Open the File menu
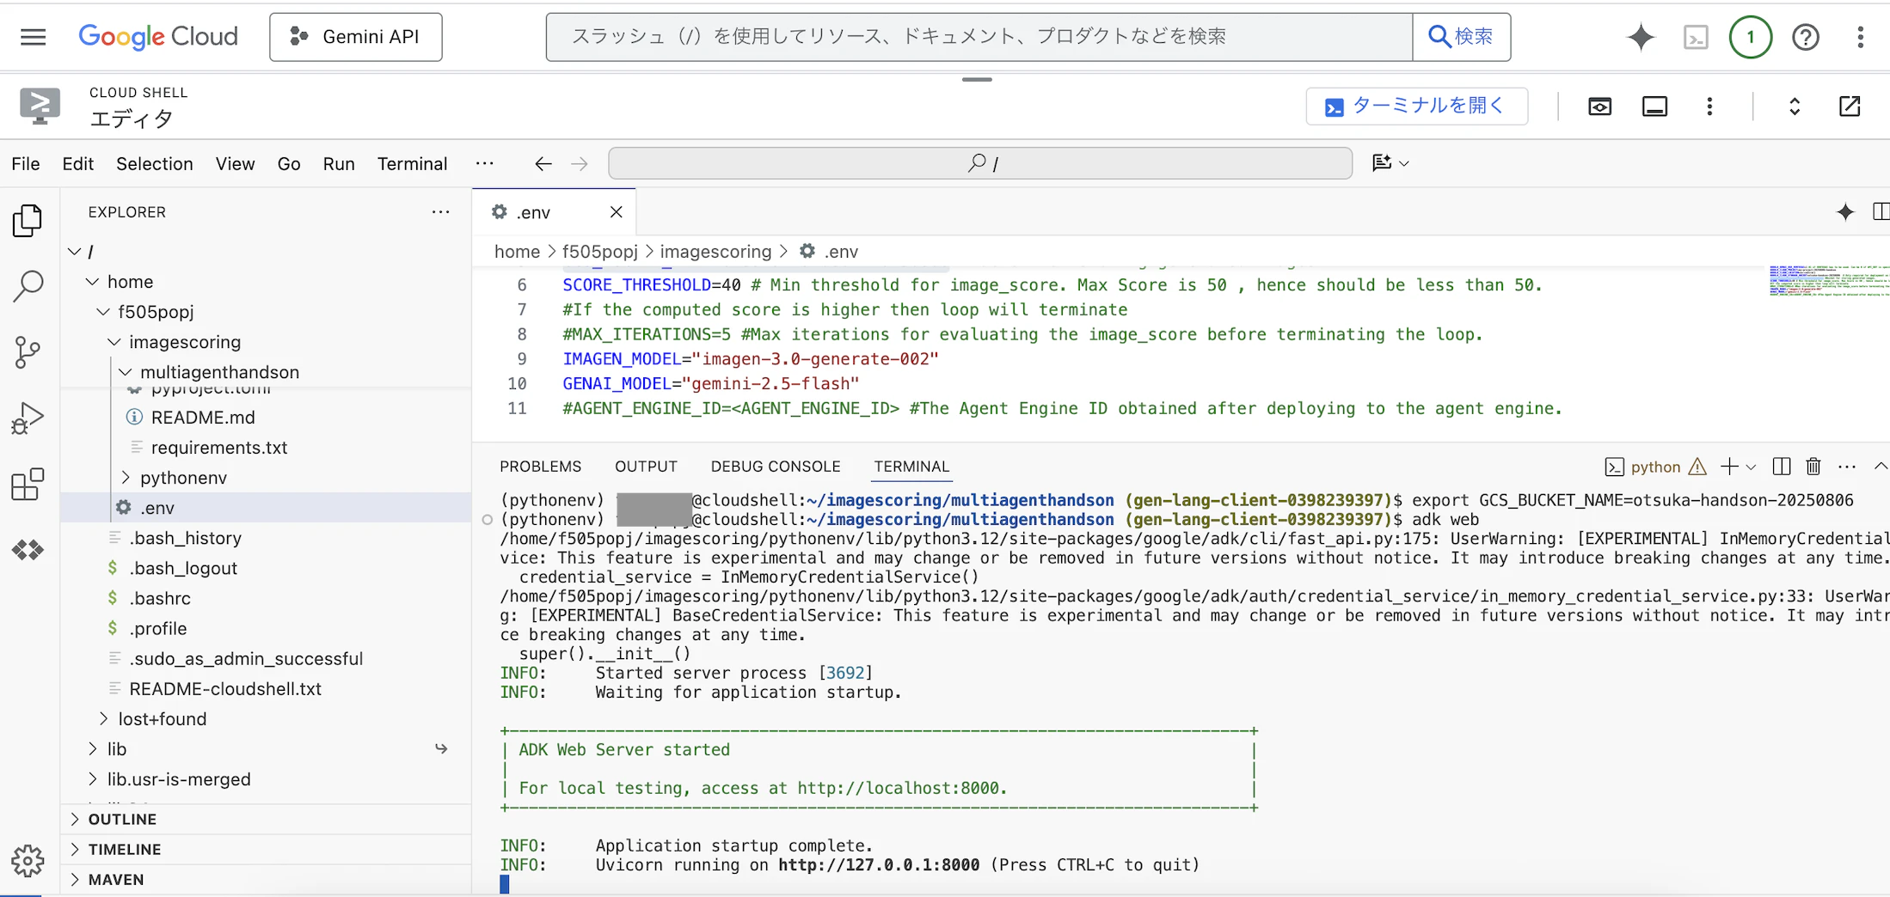The height and width of the screenshot is (897, 1890). [26, 164]
